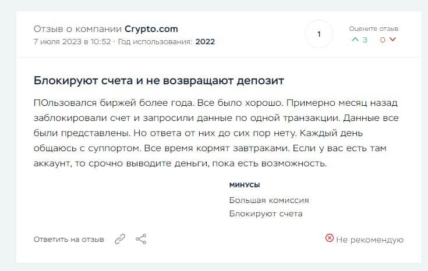Click the green upvote arrow

[x=355, y=40]
